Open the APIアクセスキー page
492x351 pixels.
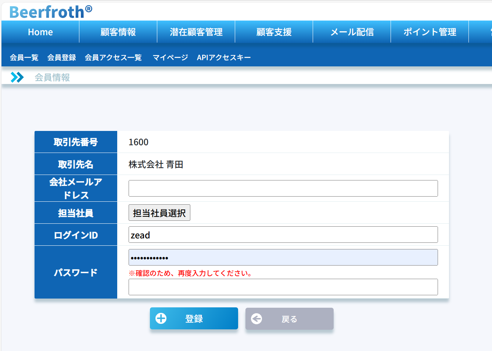pyautogui.click(x=223, y=58)
